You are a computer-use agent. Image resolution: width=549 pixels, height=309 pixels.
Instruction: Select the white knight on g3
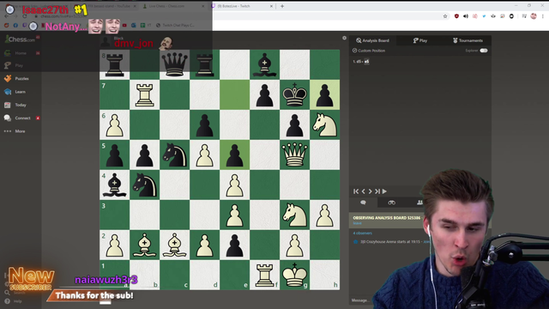(294, 215)
